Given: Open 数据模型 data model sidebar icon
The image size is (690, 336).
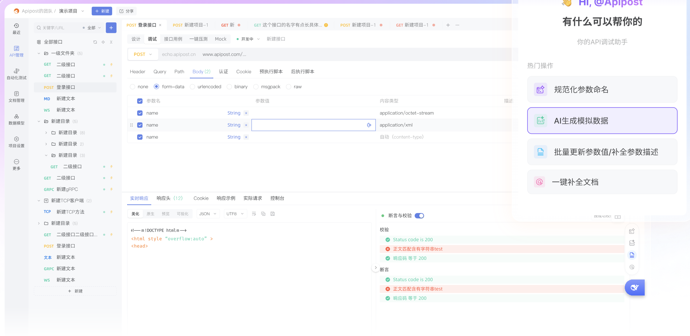Looking at the screenshot, I should 16,119.
